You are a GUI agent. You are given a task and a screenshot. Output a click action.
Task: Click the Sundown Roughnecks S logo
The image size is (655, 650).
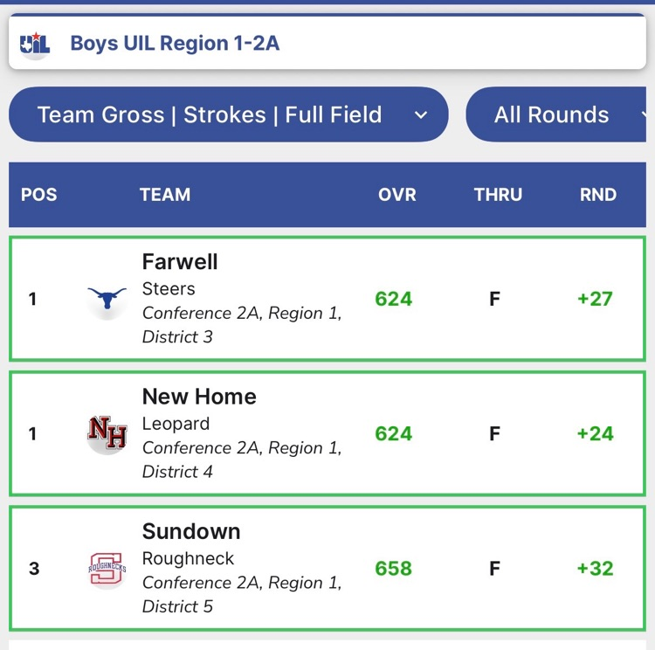click(x=107, y=569)
